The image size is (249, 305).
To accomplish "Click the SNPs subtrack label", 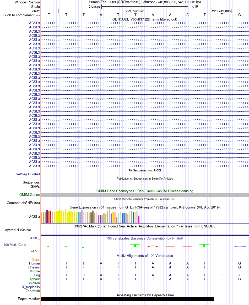I will click(x=35, y=186).
